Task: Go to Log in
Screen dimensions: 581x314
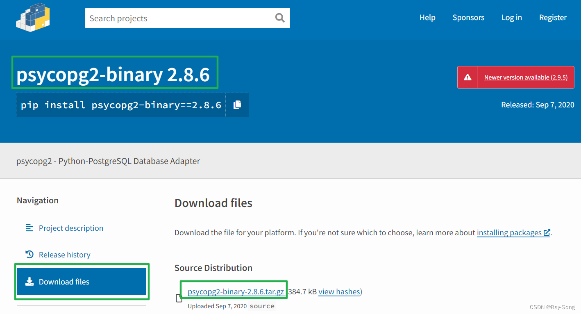Action: coord(512,17)
